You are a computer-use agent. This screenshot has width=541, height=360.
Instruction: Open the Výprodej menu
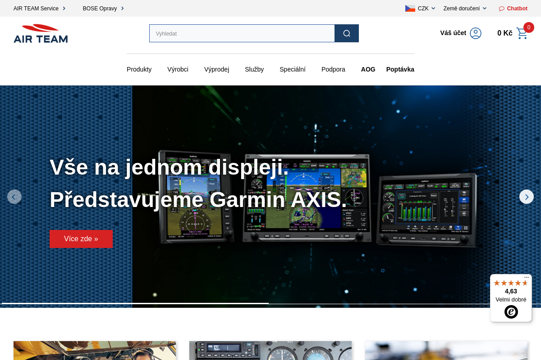[217, 69]
